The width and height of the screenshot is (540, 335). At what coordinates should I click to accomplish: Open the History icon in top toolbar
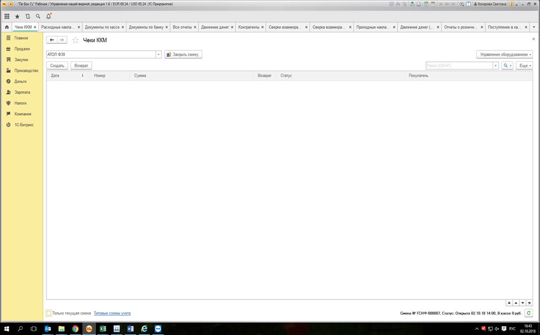(x=28, y=16)
